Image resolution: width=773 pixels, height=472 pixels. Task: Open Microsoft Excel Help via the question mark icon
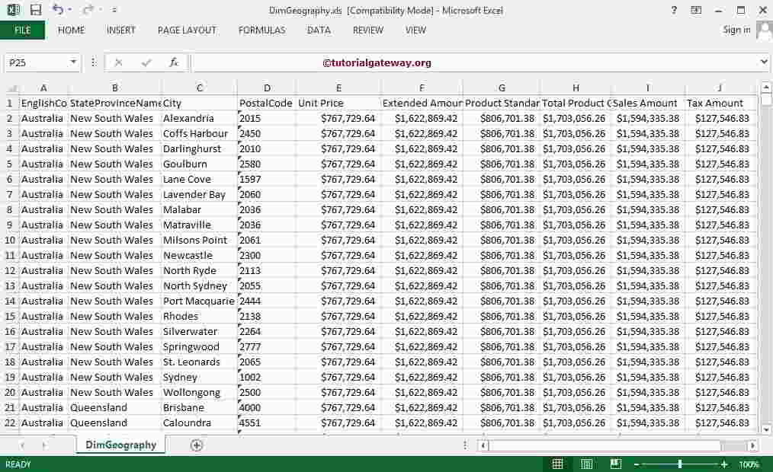[672, 11]
